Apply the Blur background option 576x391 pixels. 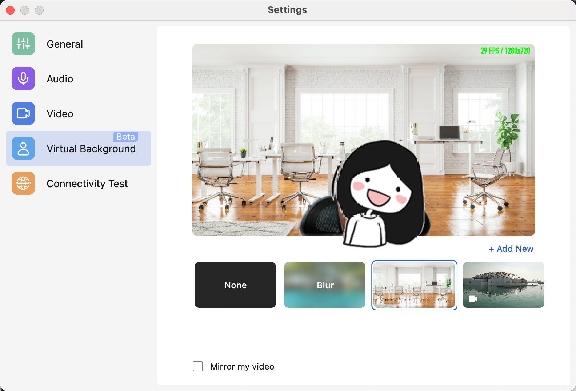point(325,285)
